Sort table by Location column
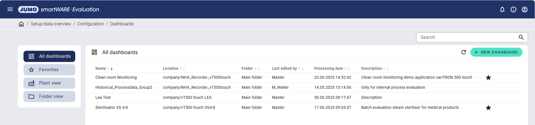Screen dimensions: 535x125 click(x=171, y=68)
